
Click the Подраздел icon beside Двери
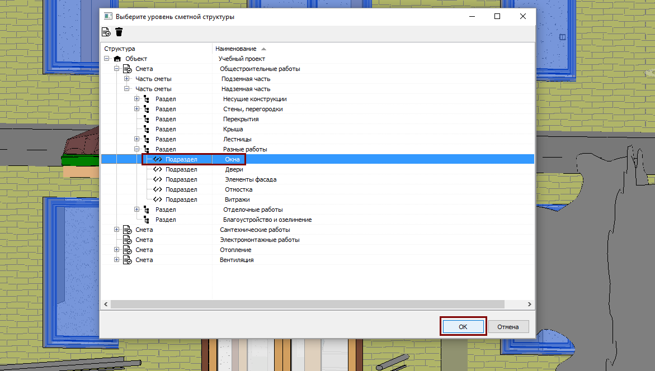point(158,169)
